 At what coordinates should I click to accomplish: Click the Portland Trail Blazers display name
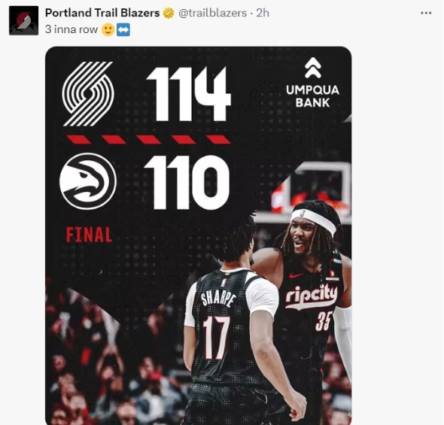click(x=102, y=13)
